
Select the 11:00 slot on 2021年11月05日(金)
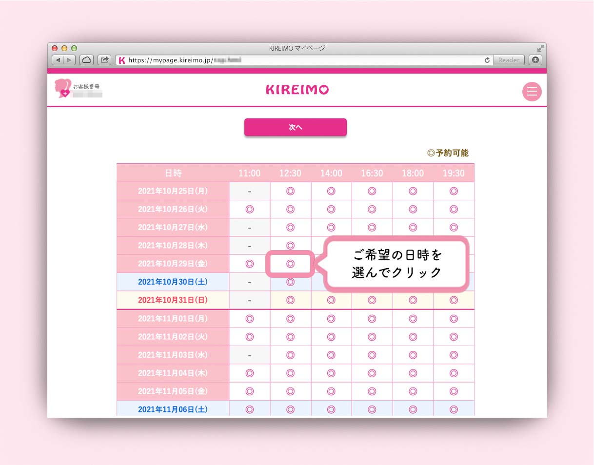tap(250, 391)
